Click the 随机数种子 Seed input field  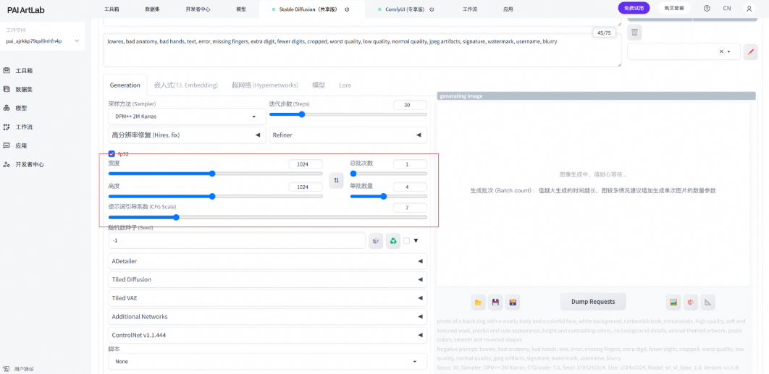click(x=237, y=241)
